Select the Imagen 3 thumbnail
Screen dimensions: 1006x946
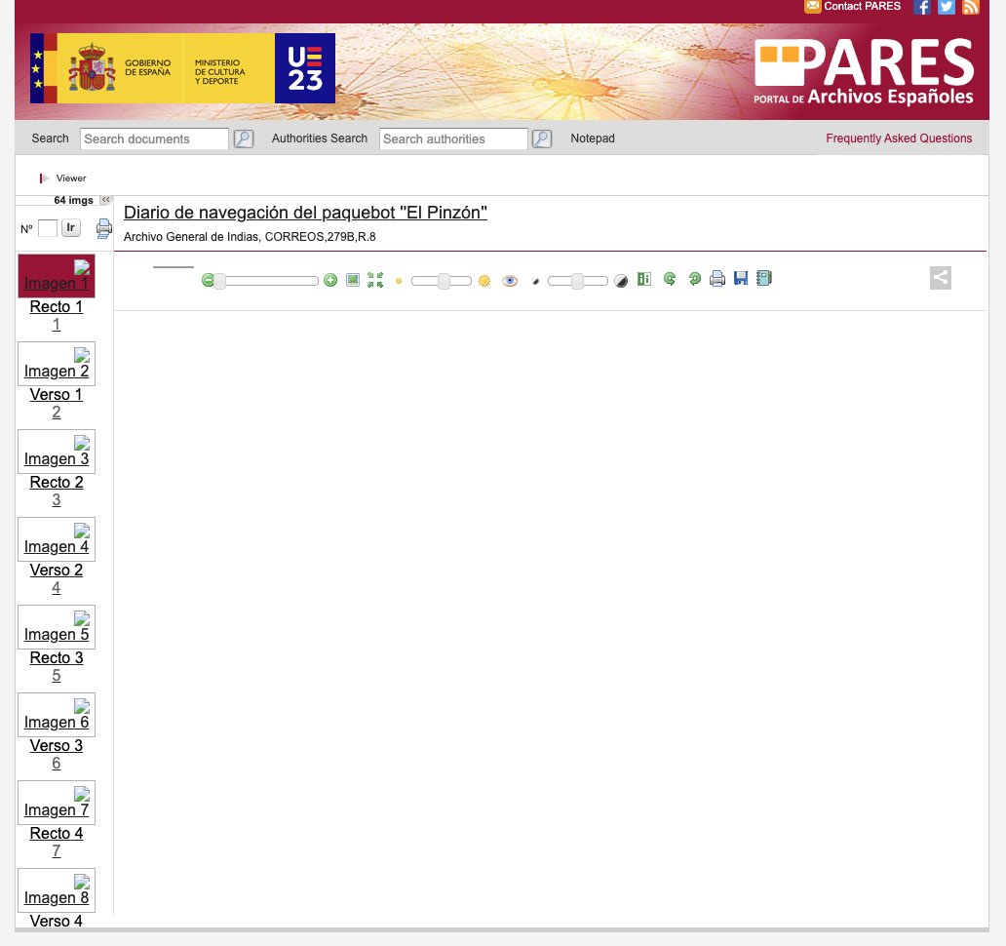(x=56, y=452)
